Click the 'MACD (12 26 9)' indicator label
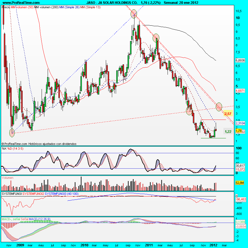The height and width of the screenshot is (248, 248). pos(40,219)
